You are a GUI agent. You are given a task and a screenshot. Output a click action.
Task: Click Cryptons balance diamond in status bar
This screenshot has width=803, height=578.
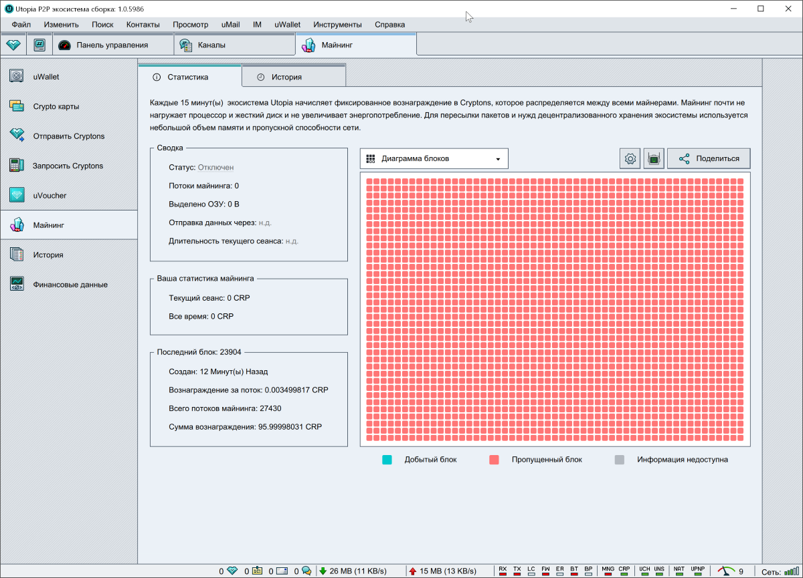pyautogui.click(x=232, y=571)
